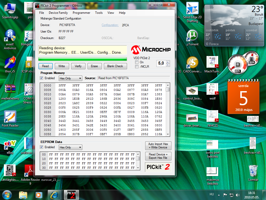
Task: Open Levilágítás PDF icon
Action: coord(10,173)
